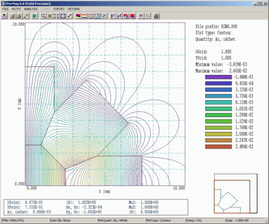Click the orientation thumbnail view
Screen dimensions: 269x224
point(236,193)
